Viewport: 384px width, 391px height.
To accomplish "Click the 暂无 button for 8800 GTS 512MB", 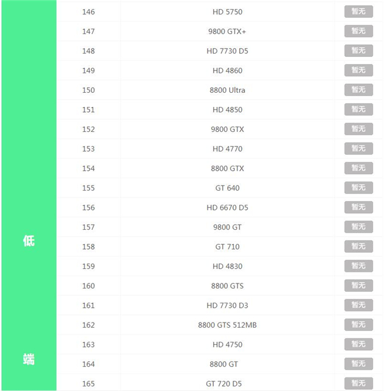I will 358,324.
